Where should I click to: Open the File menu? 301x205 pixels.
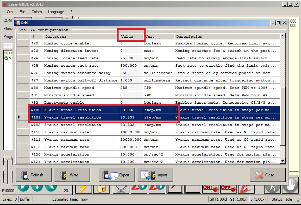coord(22,12)
